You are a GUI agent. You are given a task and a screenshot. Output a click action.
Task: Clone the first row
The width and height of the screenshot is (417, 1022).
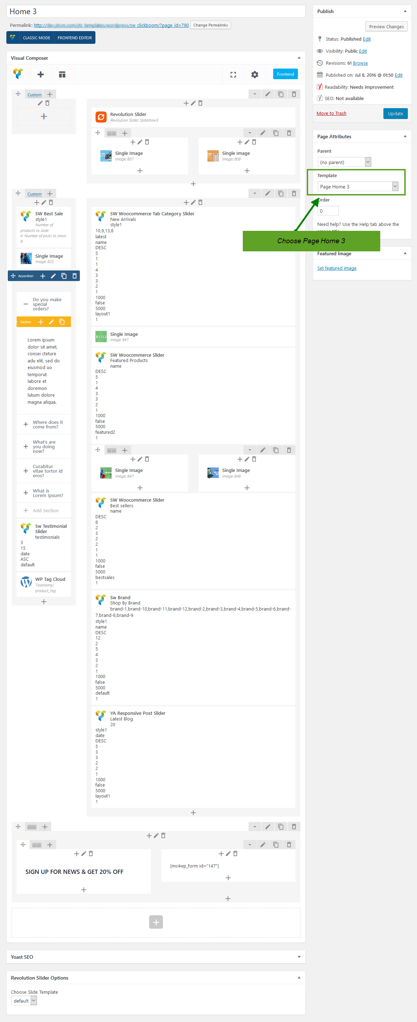pos(281,94)
